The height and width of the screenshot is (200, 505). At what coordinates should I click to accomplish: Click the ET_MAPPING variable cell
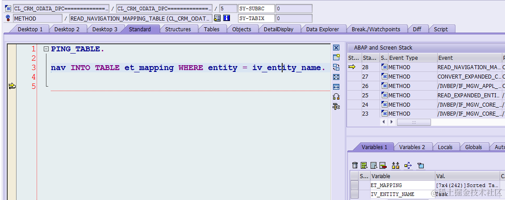[x=402, y=185]
